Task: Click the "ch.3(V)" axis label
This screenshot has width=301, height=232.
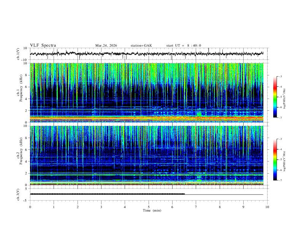Action: [x=18, y=194]
